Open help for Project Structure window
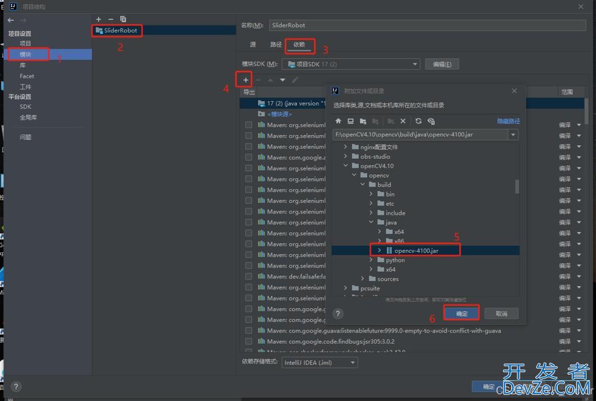596x401 pixels. click(15, 387)
